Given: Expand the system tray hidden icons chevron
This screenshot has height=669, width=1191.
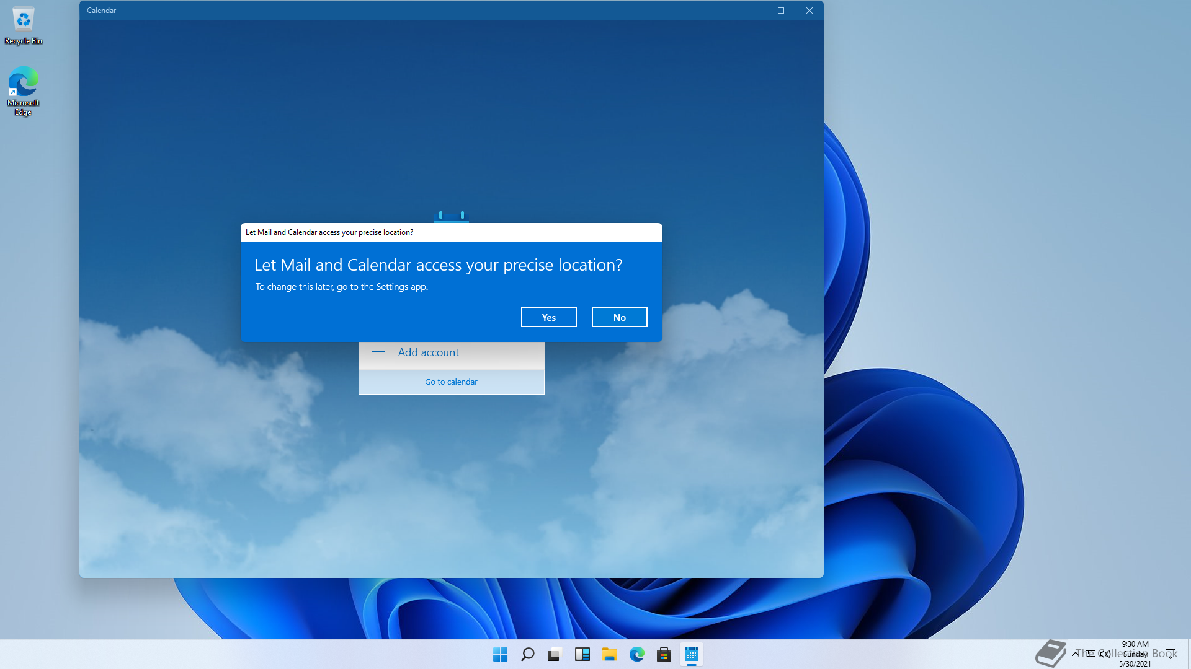Looking at the screenshot, I should [x=1075, y=654].
